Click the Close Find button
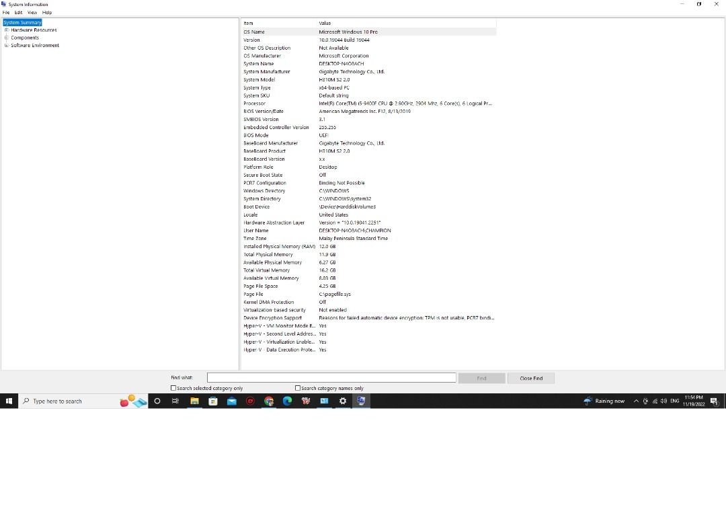Screen dimensions: 726x507 (530, 378)
